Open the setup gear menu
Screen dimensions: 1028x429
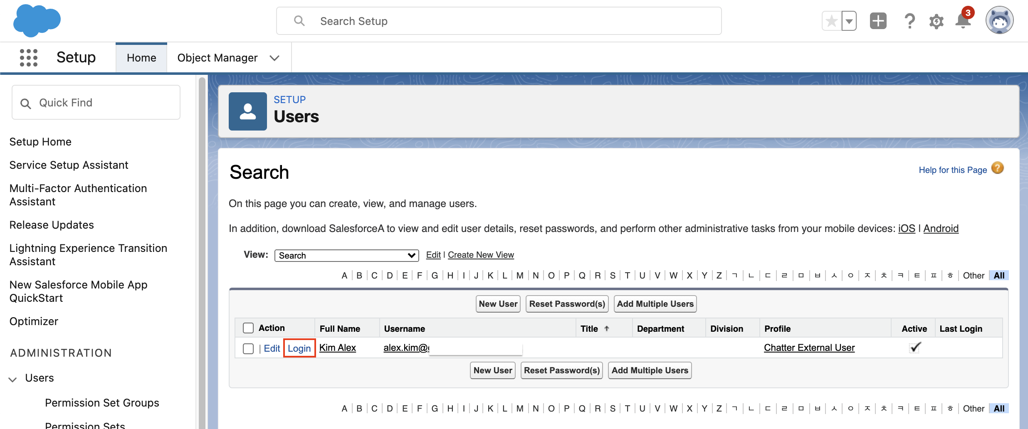click(x=936, y=21)
